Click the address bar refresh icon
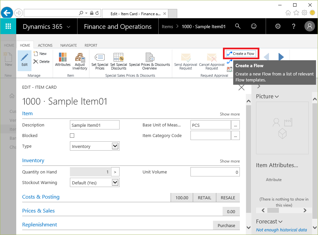This screenshot has height=235, width=318. 97,13
